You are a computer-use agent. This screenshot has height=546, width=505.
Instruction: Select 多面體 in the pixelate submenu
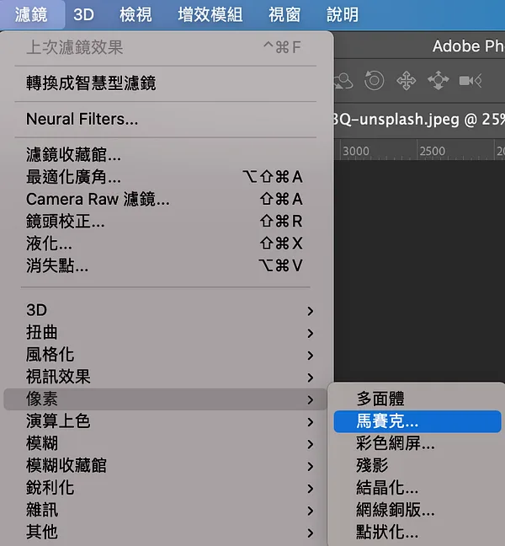coord(417,399)
